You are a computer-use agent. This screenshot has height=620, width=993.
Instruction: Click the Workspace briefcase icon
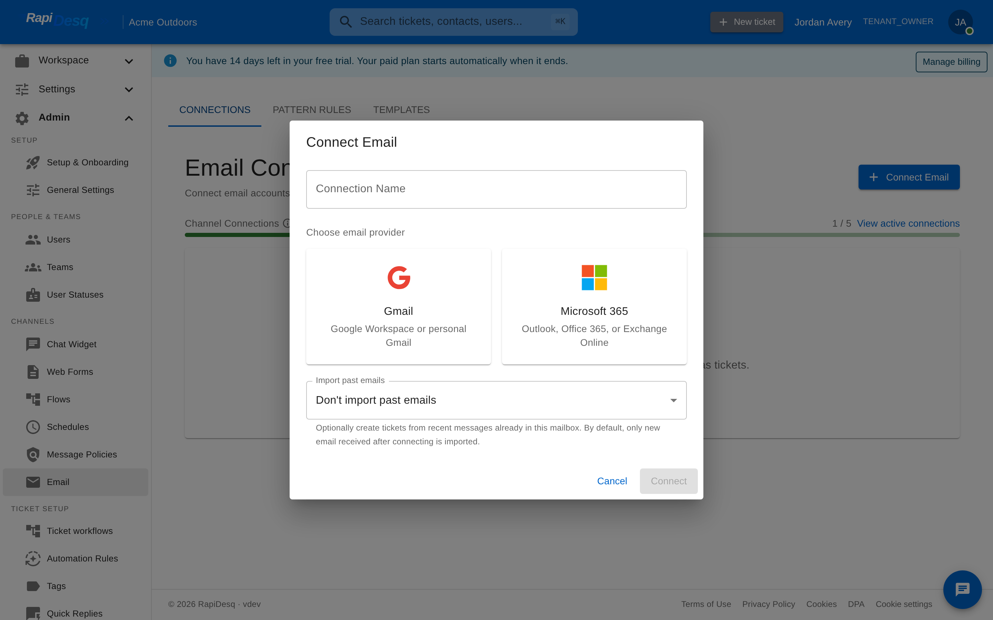[22, 61]
